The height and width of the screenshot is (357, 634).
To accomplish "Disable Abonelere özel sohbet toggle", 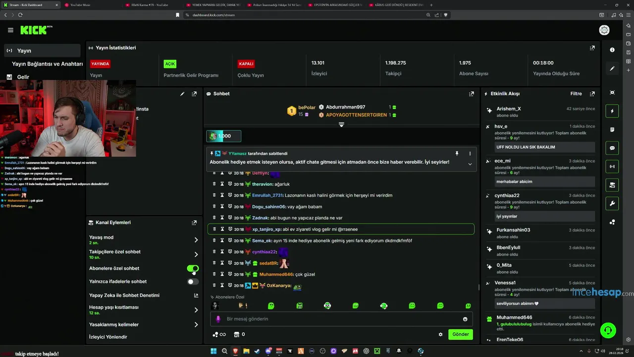I will (x=193, y=268).
